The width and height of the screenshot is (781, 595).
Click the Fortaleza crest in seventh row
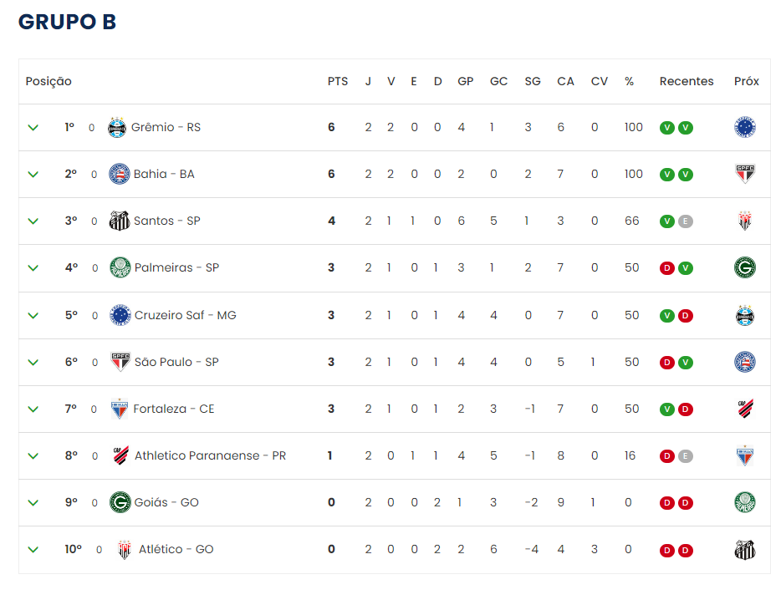click(120, 409)
